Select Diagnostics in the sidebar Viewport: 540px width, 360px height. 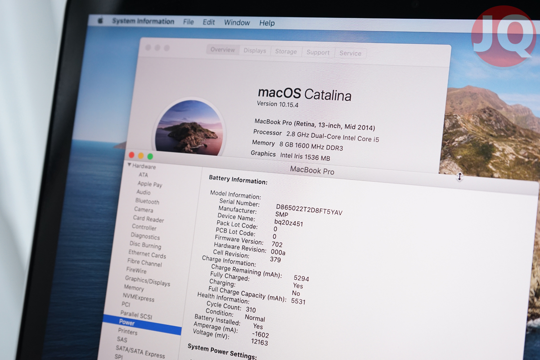145,236
